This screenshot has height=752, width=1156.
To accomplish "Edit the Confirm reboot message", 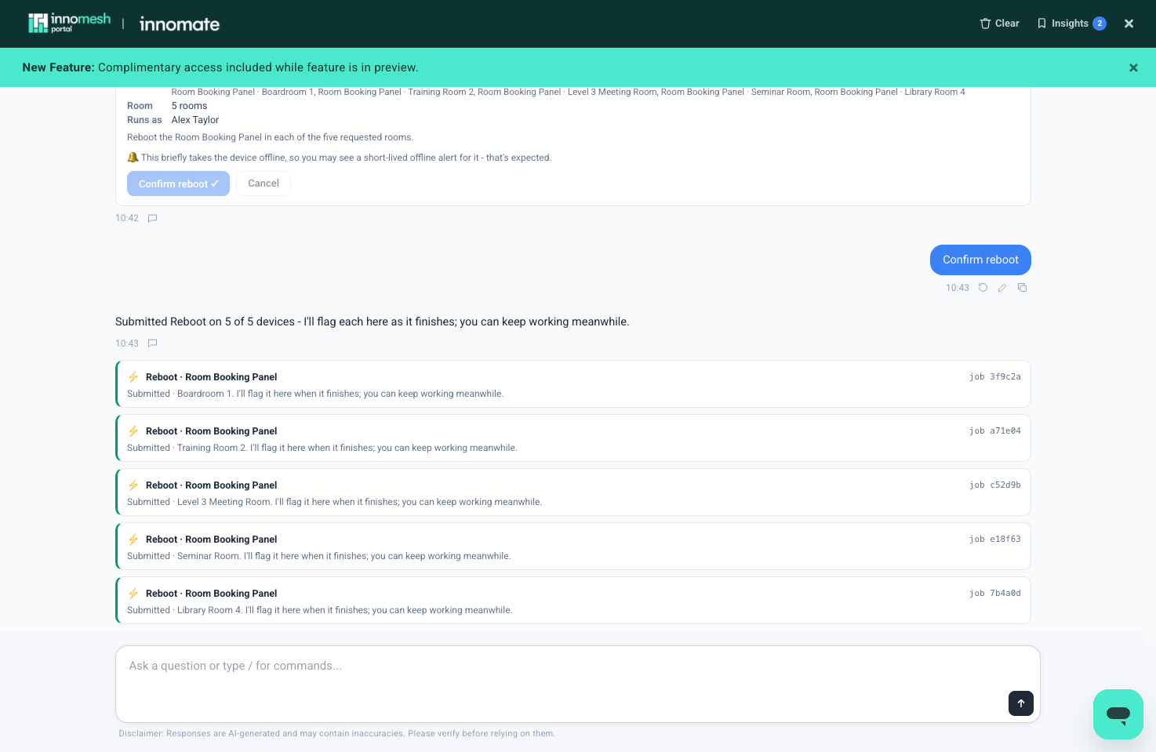I will (x=1002, y=288).
